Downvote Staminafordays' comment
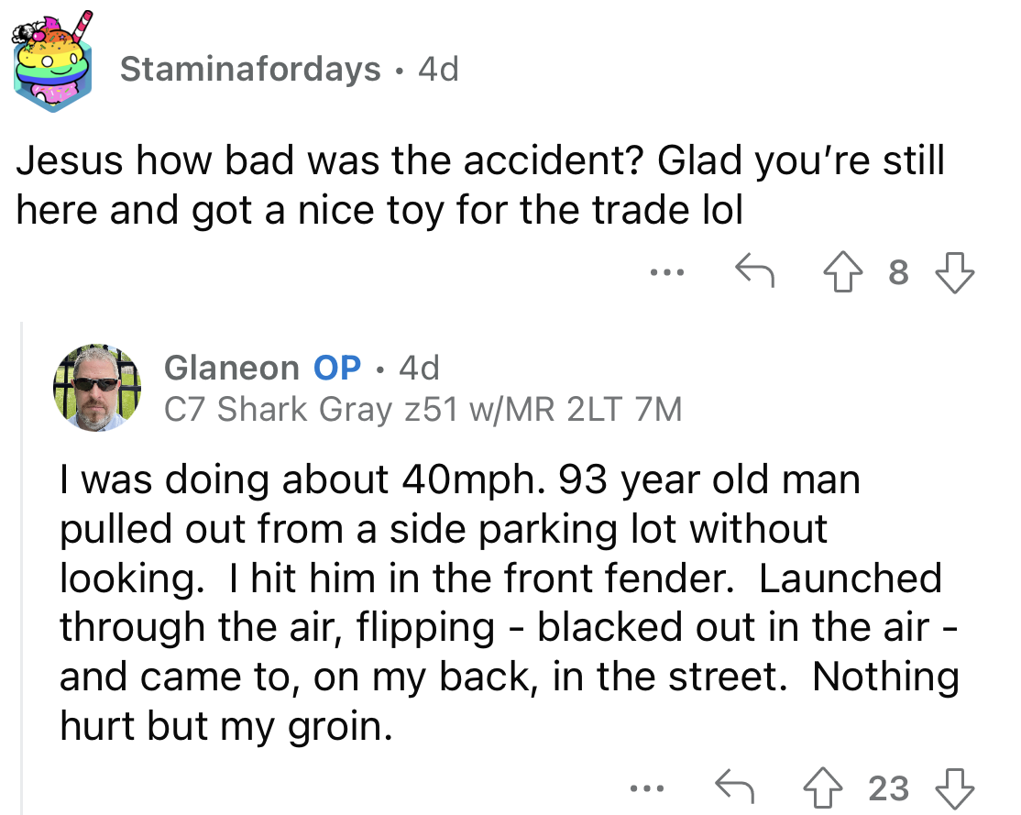The image size is (1021, 815). pos(955,272)
